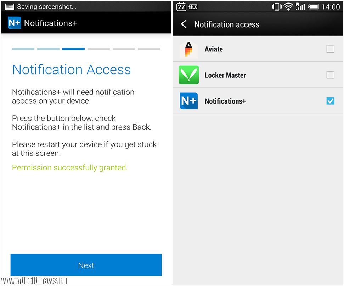Tap the Saving screenshot notification icon

pyautogui.click(x=10, y=7)
